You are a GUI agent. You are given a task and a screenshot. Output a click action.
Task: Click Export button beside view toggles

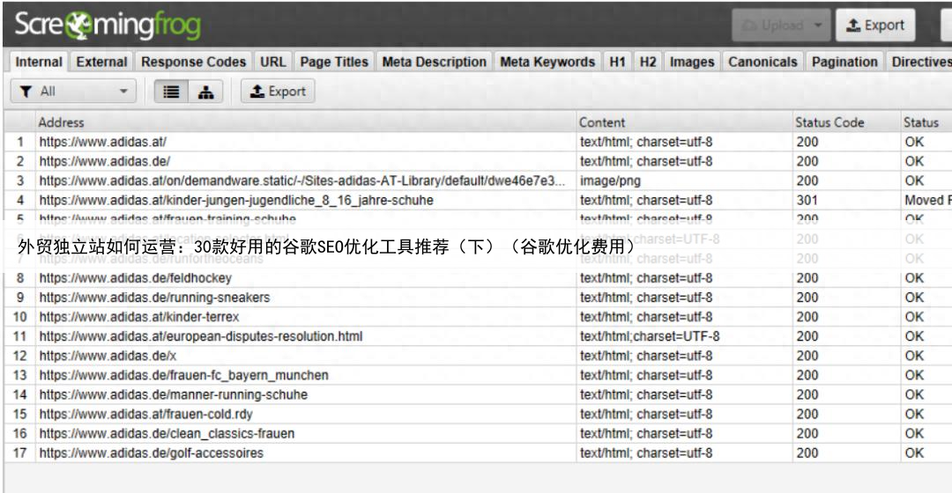coord(278,91)
